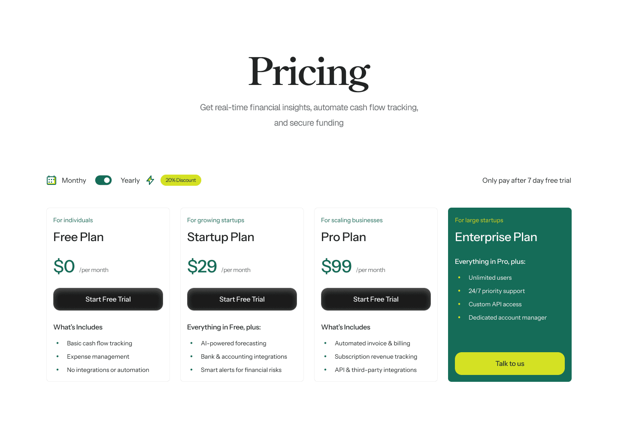Click Talk to us for Enterprise Plan

point(509,363)
